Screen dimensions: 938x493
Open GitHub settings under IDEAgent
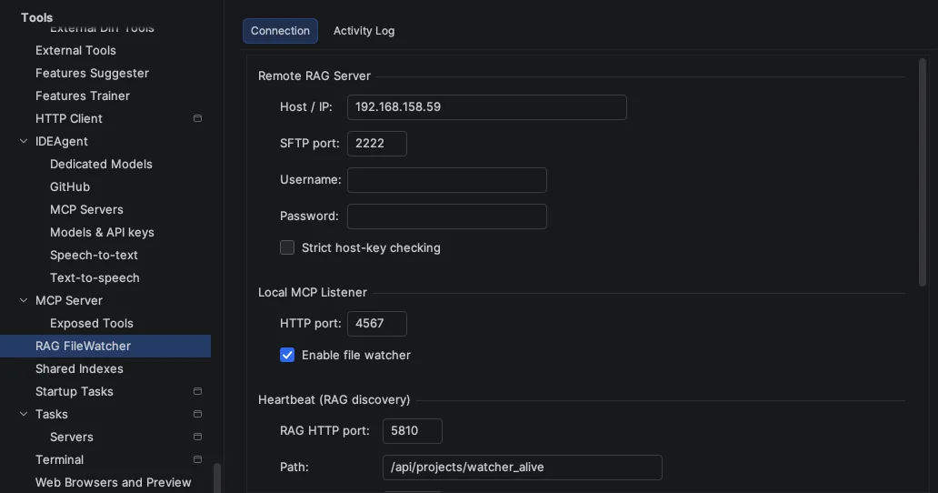click(x=70, y=186)
